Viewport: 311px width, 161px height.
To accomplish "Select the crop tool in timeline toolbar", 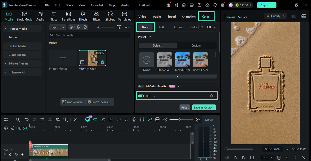I will (x=58, y=119).
